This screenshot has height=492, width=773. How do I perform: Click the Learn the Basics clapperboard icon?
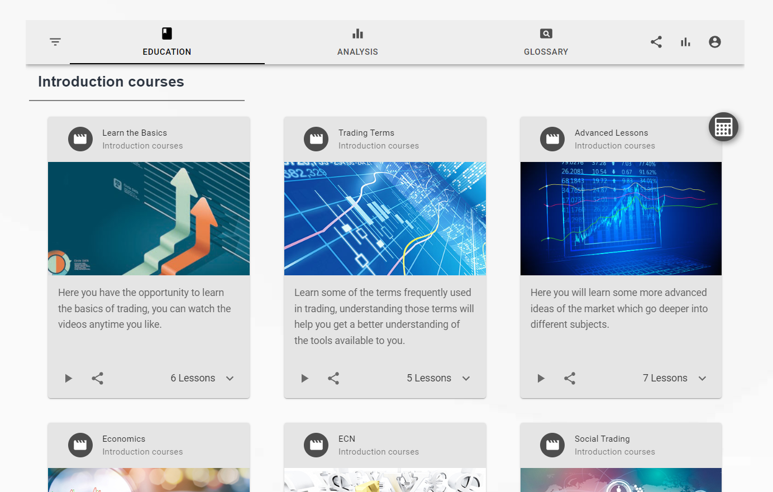pyautogui.click(x=80, y=139)
